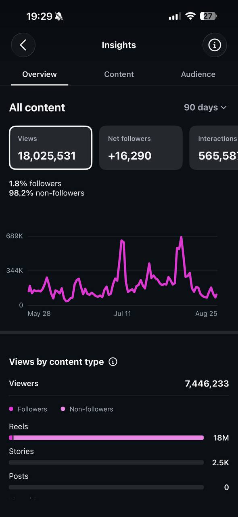Screen dimensions: 238x517
Task: Select the Net followers metric card
Action: (x=141, y=148)
